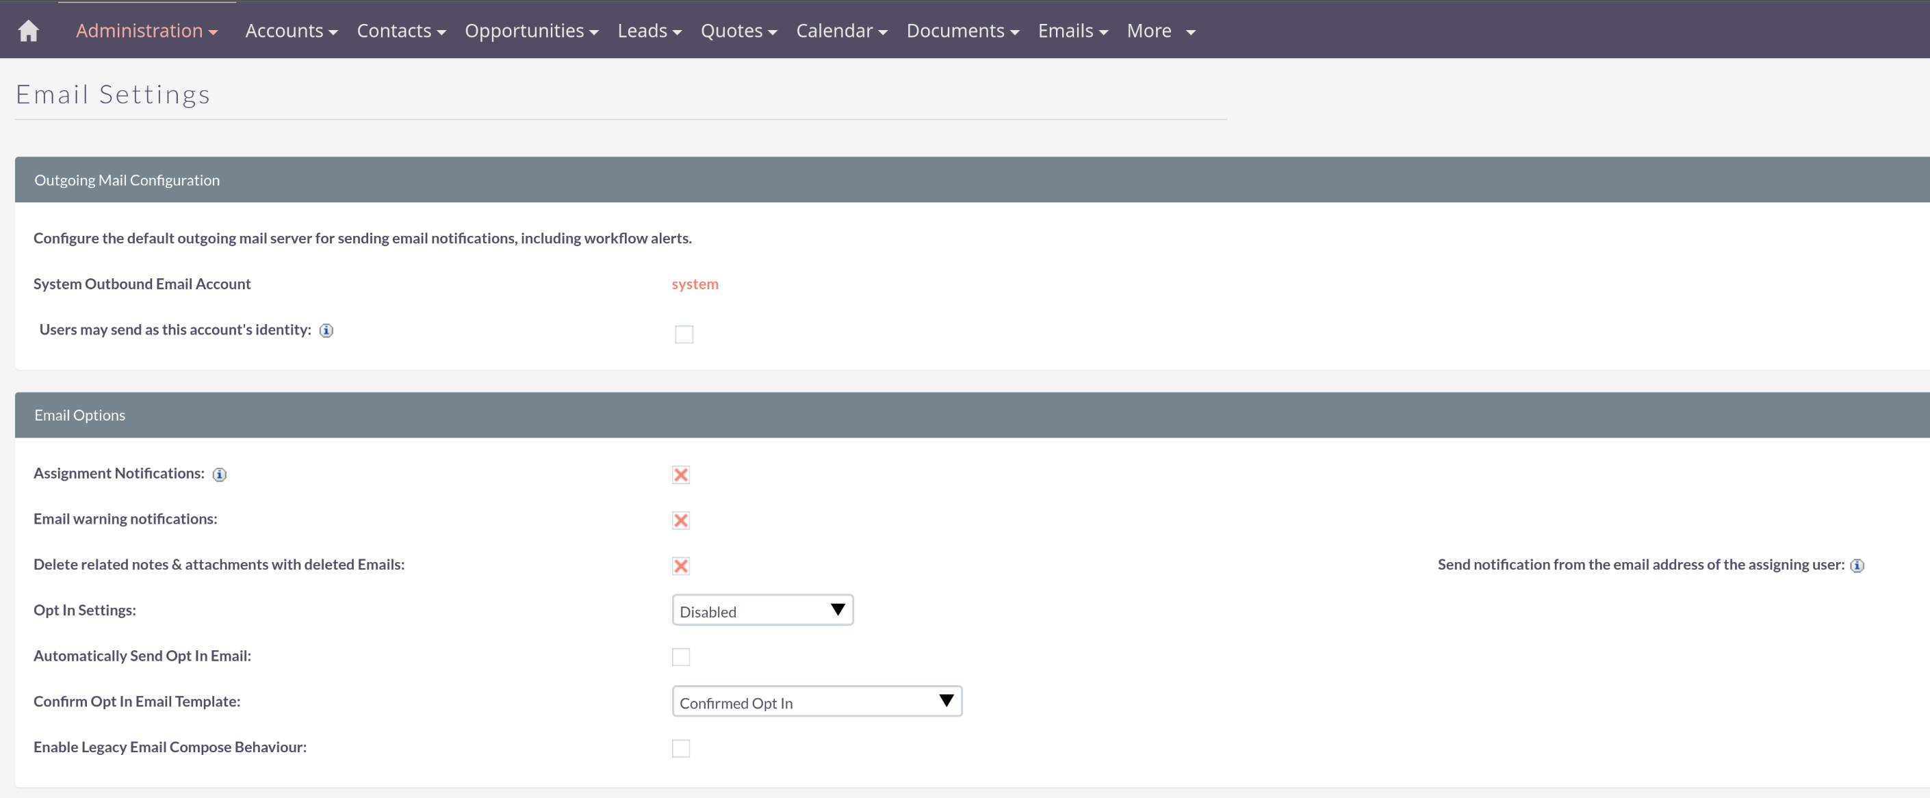Enable Legacy Email Compose Behaviour checkbox
The height and width of the screenshot is (798, 1930).
pos(680,748)
